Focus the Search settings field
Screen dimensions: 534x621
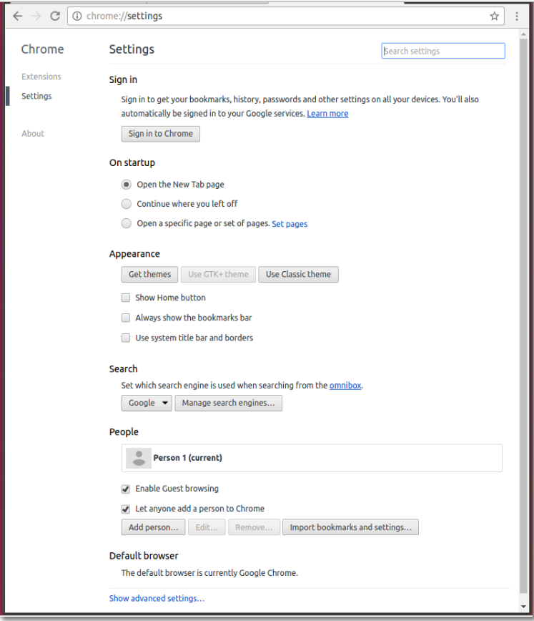(x=443, y=51)
